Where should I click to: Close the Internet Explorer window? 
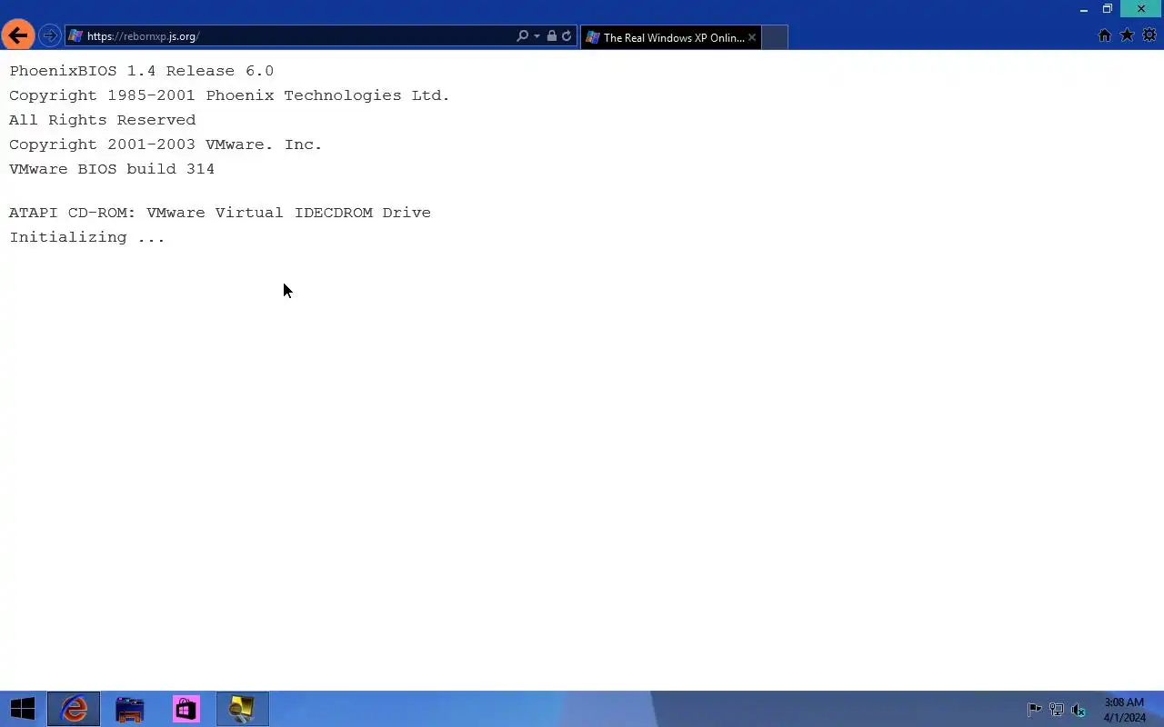coord(1141,9)
